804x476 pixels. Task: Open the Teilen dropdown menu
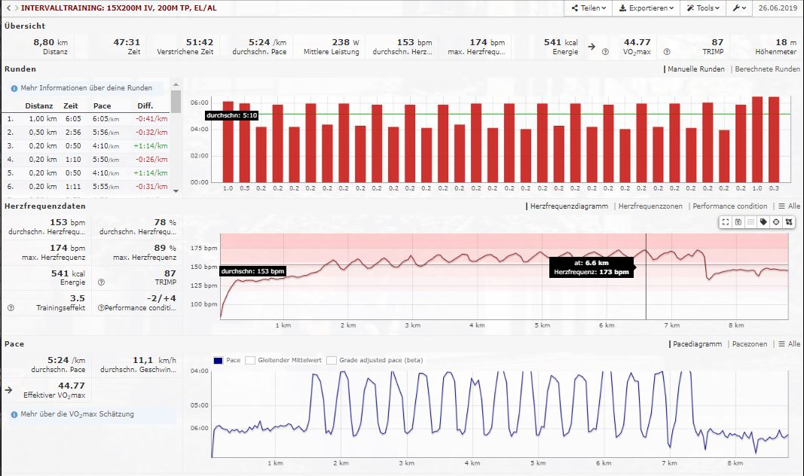(x=588, y=8)
